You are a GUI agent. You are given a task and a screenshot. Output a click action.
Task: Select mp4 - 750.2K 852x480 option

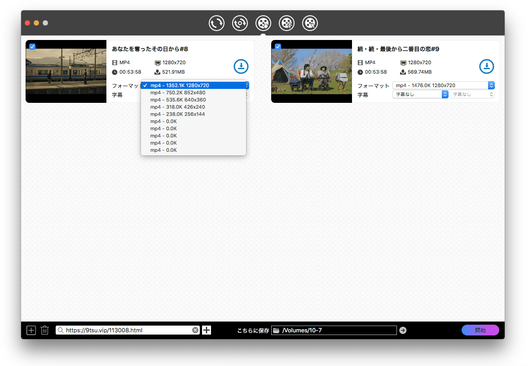pyautogui.click(x=194, y=93)
